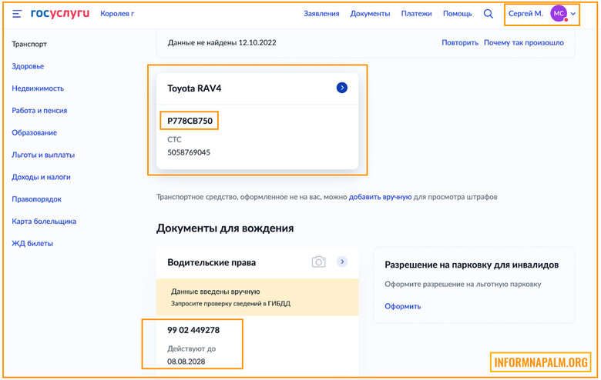Open Toyota RAV4 card arrow
The width and height of the screenshot is (601, 380).
click(342, 88)
